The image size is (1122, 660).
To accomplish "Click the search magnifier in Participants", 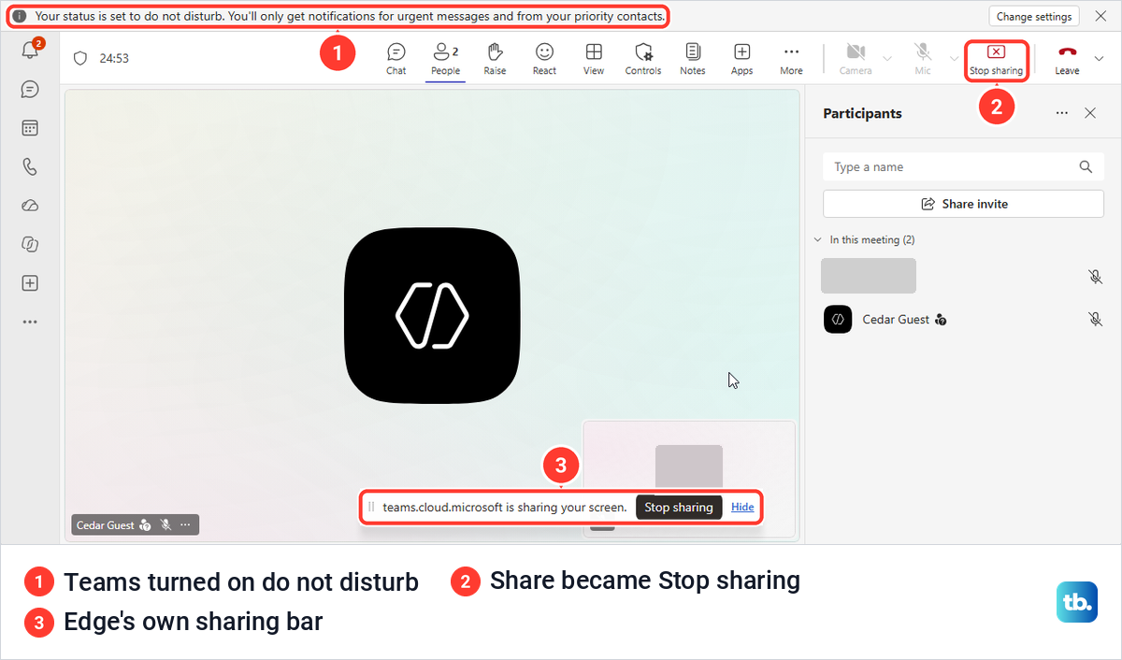I will point(1086,167).
